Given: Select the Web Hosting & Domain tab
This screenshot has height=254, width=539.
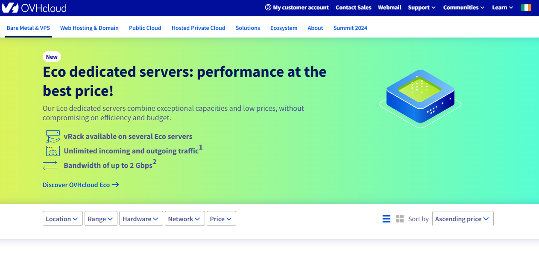Looking at the screenshot, I should click(x=89, y=28).
